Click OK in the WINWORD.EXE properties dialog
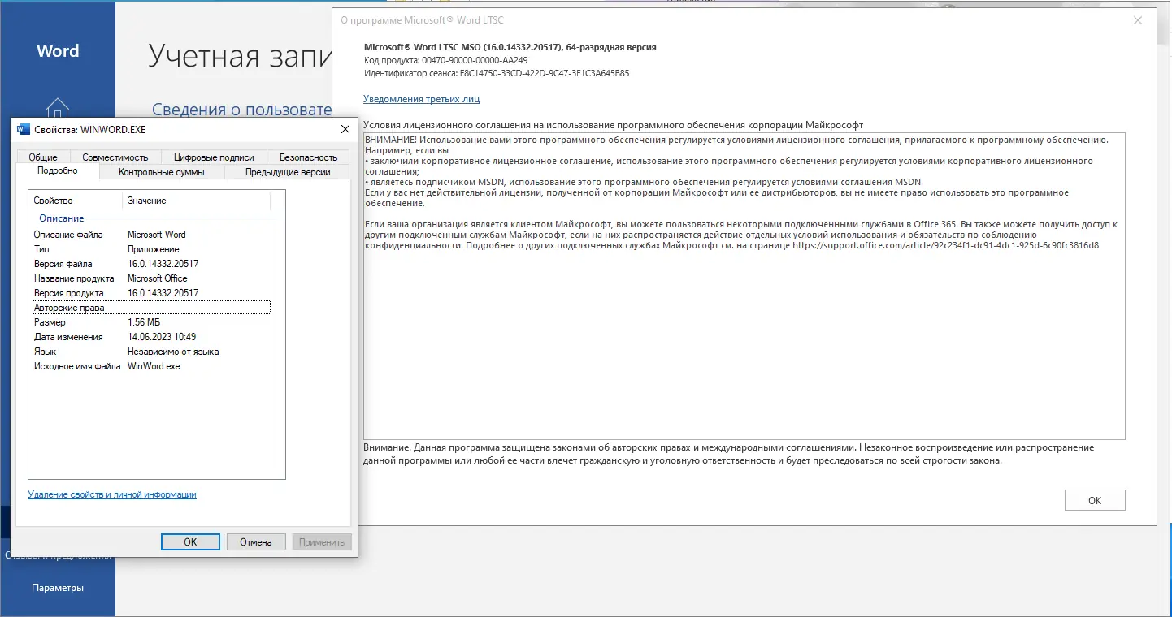This screenshot has width=1172, height=617. (190, 542)
